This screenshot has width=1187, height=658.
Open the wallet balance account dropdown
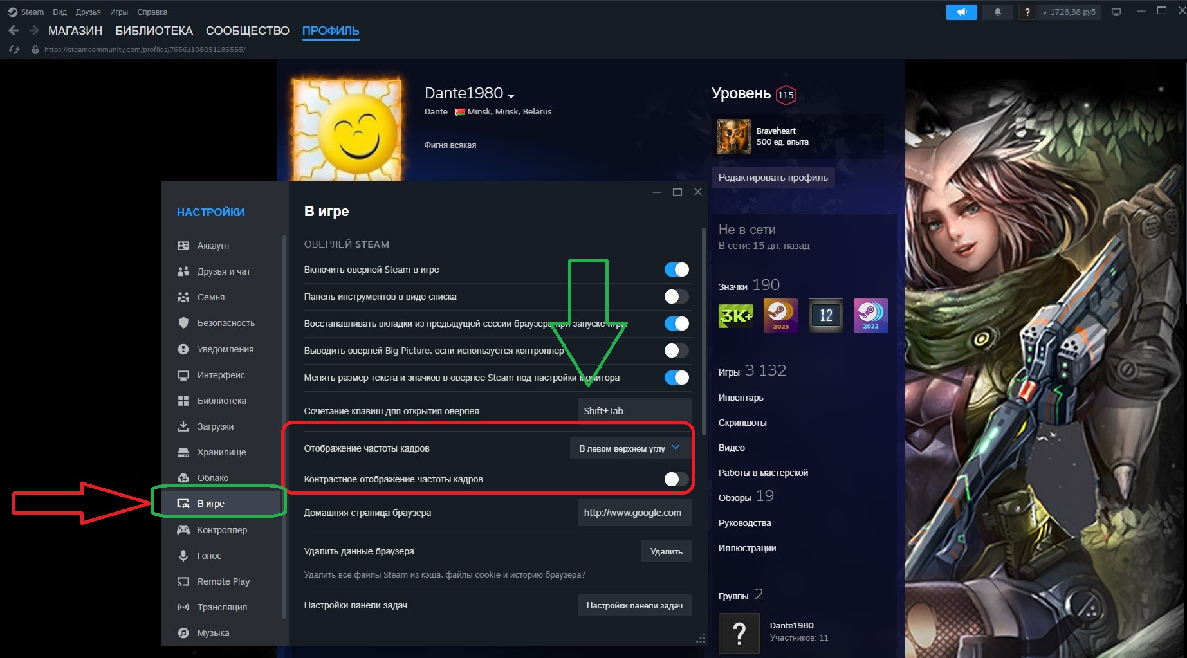[x=1068, y=12]
